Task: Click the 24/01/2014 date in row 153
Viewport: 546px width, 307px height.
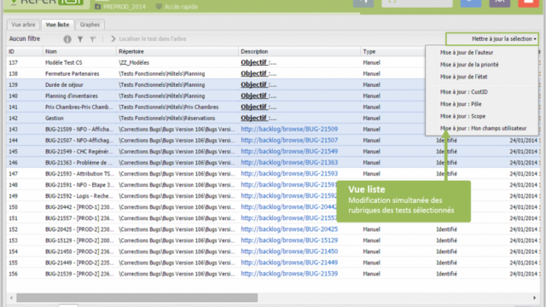Action: click(x=525, y=240)
